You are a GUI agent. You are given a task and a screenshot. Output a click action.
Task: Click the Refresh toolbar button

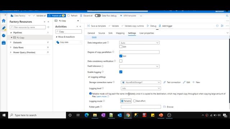tap(73, 16)
